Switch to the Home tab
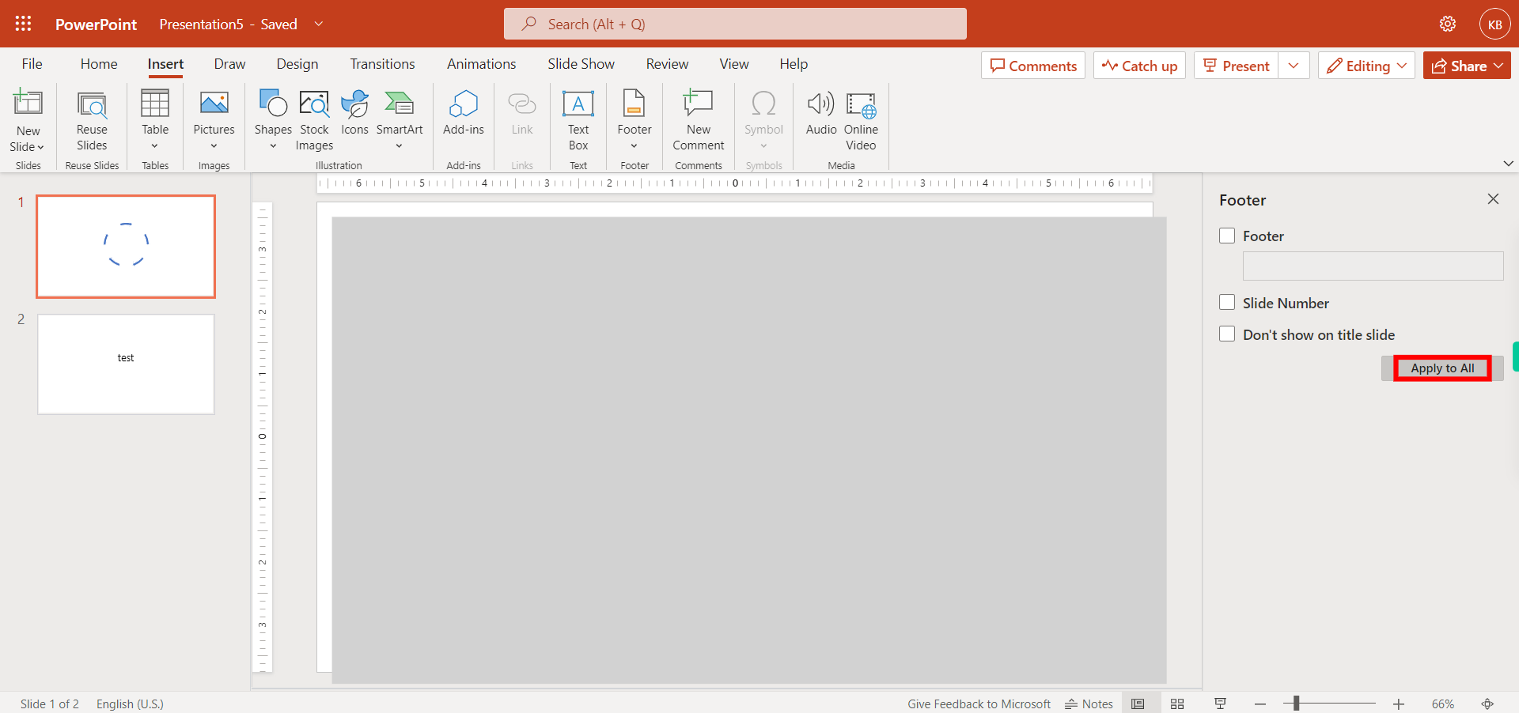Viewport: 1519px width, 713px height. click(x=99, y=64)
